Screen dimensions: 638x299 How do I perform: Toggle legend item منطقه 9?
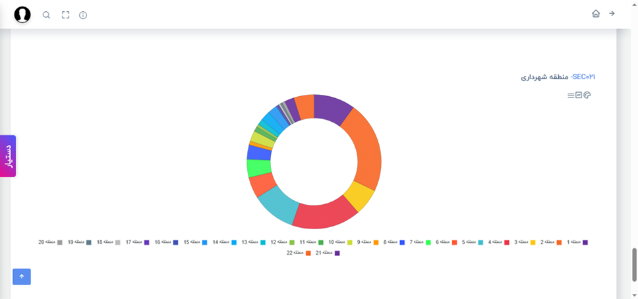368,242
